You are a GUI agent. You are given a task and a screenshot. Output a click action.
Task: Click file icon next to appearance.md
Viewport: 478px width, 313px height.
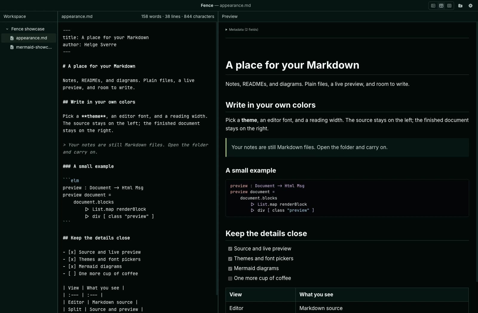(x=12, y=38)
